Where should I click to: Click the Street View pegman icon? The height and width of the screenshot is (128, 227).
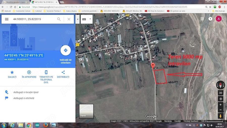[x=220, y=116]
